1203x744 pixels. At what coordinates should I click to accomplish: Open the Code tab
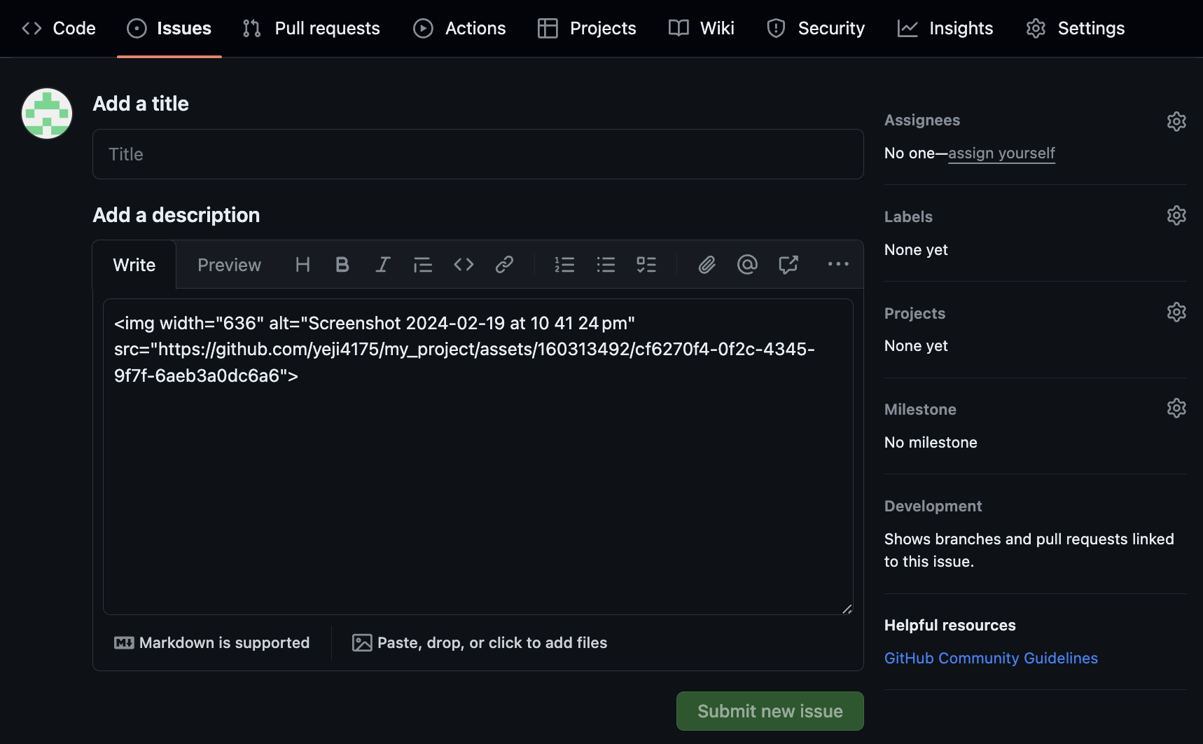[x=59, y=28]
